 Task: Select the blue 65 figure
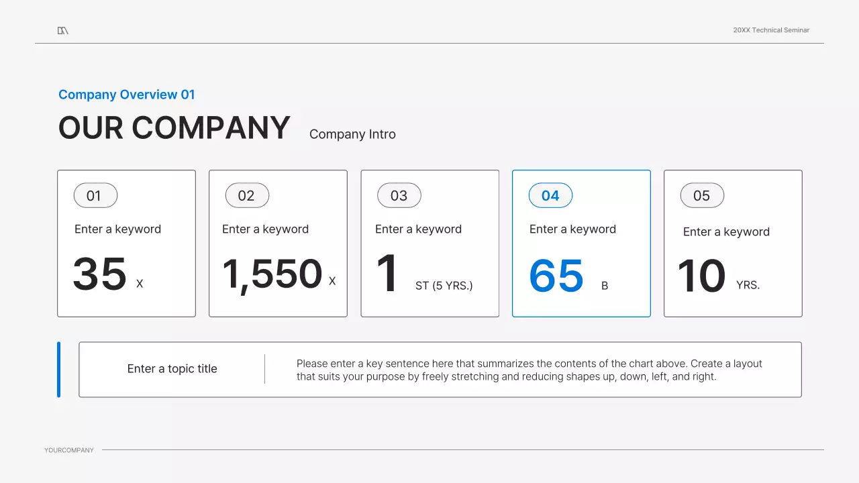click(556, 276)
